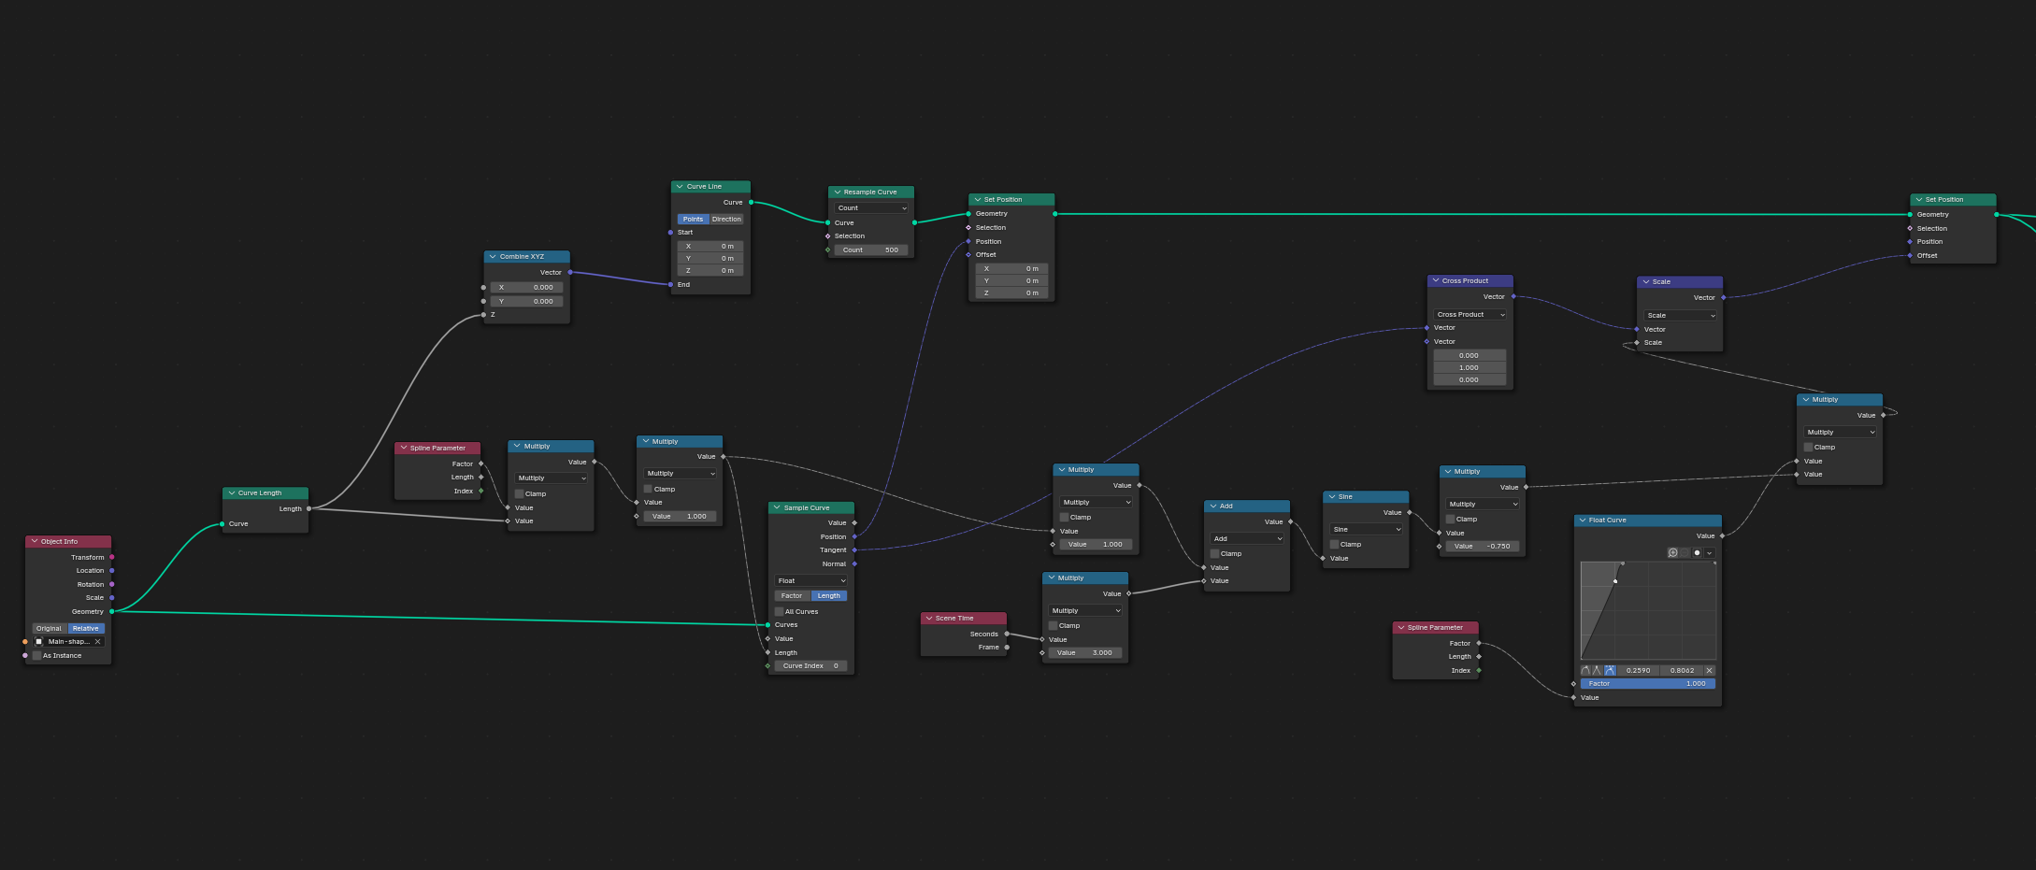Click the Seconds output socket on Scene Time

click(1007, 634)
